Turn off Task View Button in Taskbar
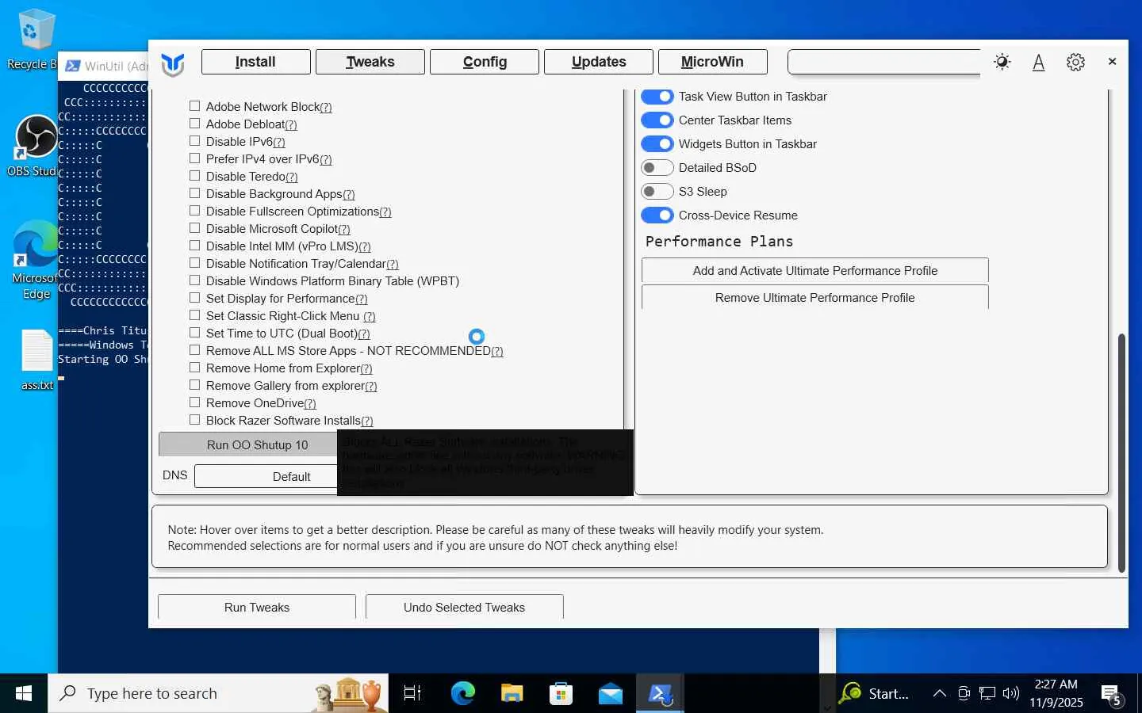This screenshot has height=713, width=1142. (657, 96)
